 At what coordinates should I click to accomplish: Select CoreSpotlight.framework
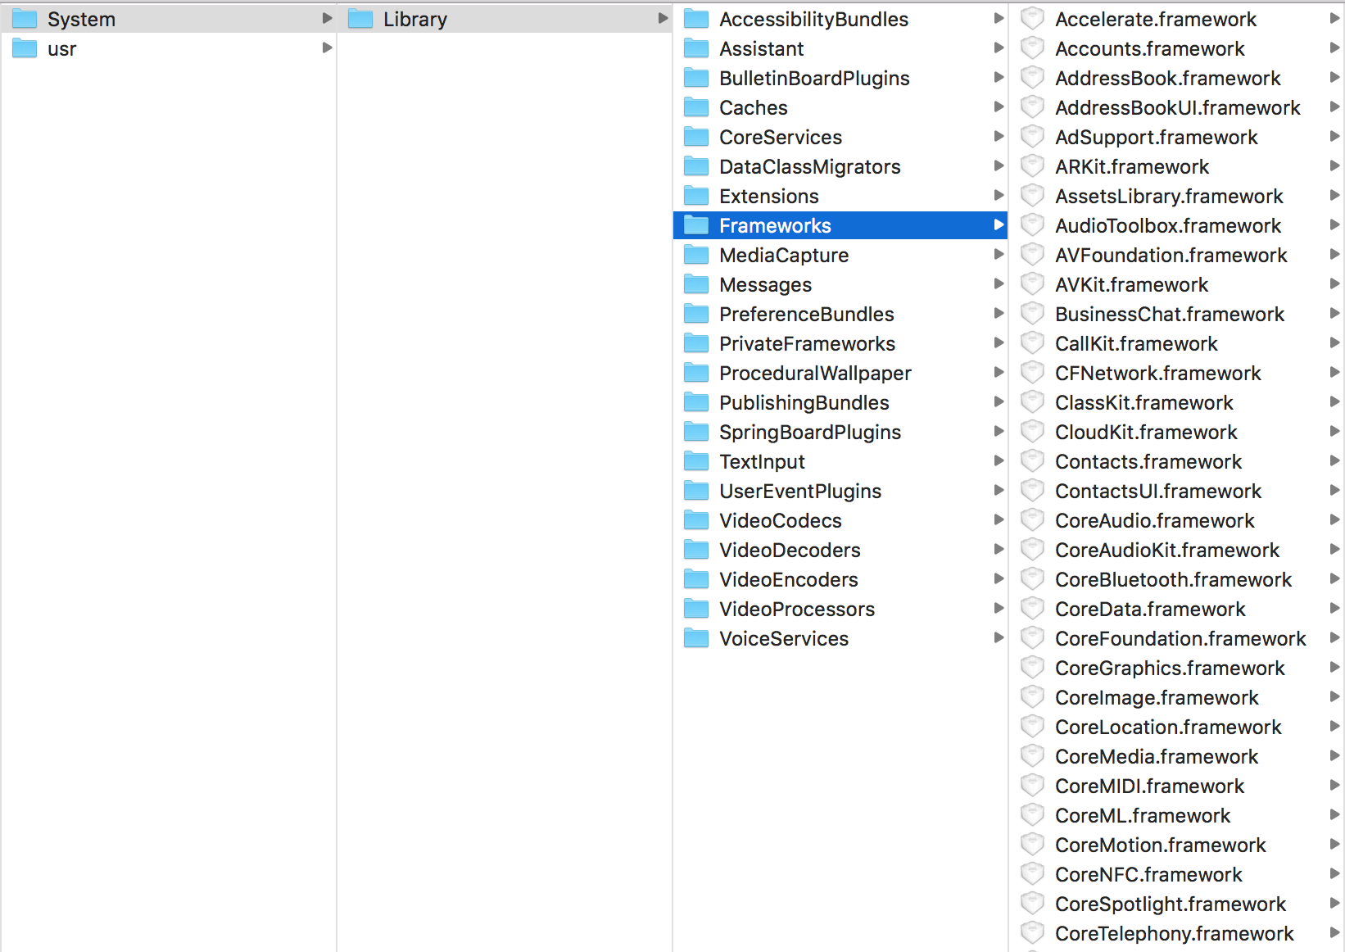(x=1177, y=904)
